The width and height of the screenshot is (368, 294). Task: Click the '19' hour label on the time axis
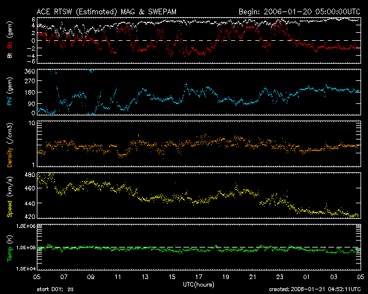point(226,277)
